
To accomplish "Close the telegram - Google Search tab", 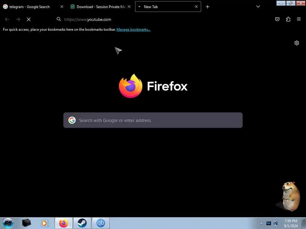I will pos(62,7).
